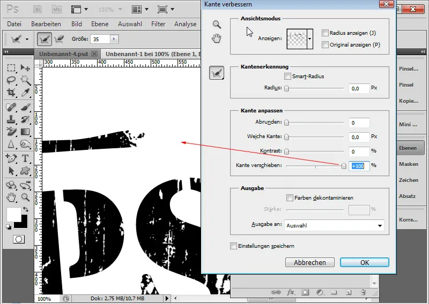
Task: Open the Auswahl menu
Action: pyautogui.click(x=130, y=24)
